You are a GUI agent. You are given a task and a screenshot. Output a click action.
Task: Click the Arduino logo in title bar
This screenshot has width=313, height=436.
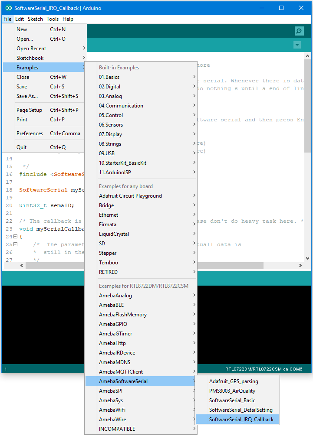pyautogui.click(x=8, y=8)
